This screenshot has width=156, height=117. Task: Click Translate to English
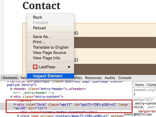[50, 47]
